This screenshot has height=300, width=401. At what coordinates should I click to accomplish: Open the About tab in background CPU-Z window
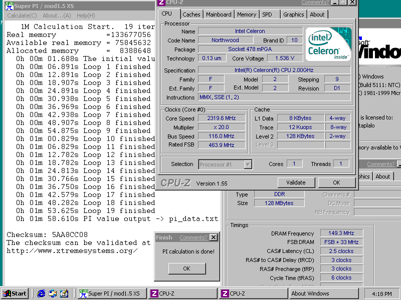pyautogui.click(x=383, y=176)
